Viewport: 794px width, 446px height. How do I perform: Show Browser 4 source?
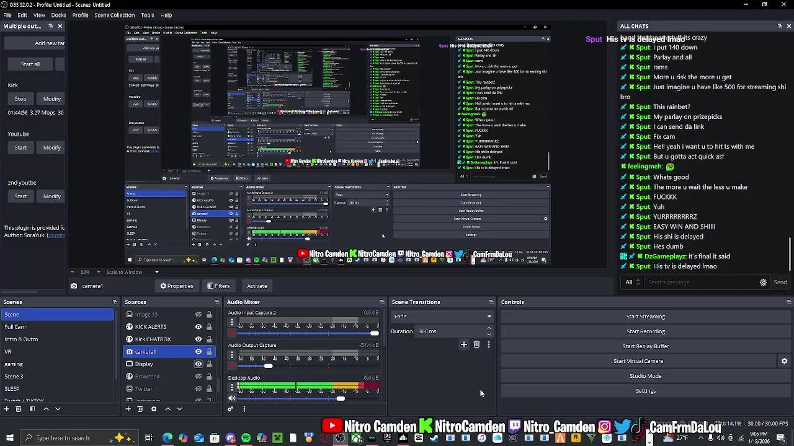click(198, 377)
